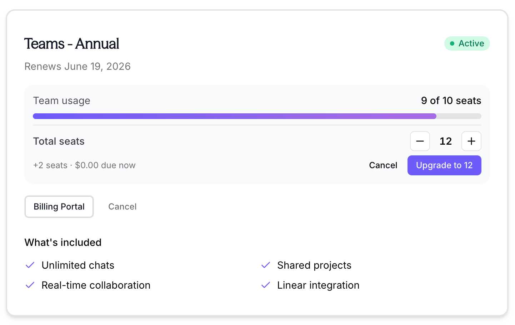Click Cancel subscription link beside Billing Portal
This screenshot has width=515, height=325.
coord(122,207)
